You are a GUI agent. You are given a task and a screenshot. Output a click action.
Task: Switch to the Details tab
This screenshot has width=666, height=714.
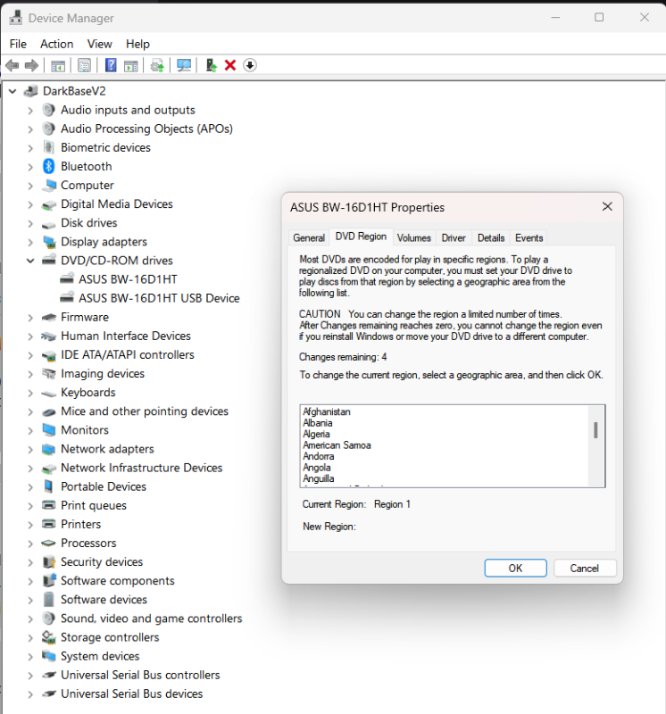coord(491,238)
